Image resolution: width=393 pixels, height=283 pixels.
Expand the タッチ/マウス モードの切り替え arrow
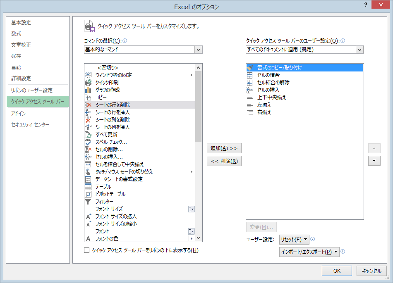pos(192,171)
